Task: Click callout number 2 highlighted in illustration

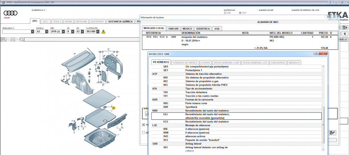Action: [x=114, y=108]
